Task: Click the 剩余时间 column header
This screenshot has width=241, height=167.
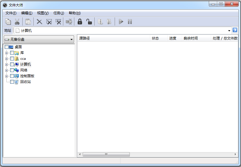Action: [x=196, y=38]
